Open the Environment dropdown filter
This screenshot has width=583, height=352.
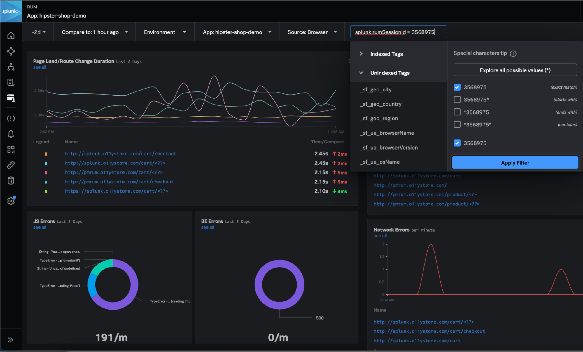164,32
